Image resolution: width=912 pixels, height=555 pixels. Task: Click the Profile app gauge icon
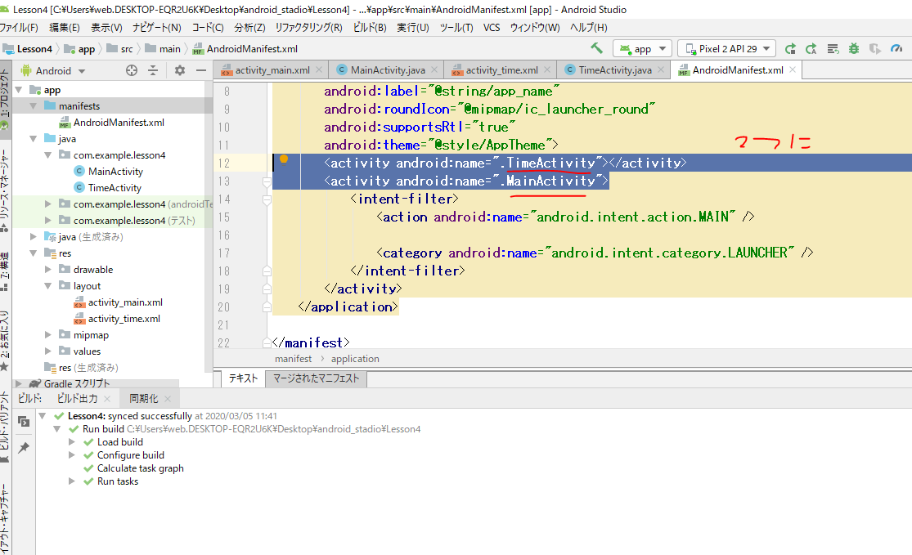point(896,49)
